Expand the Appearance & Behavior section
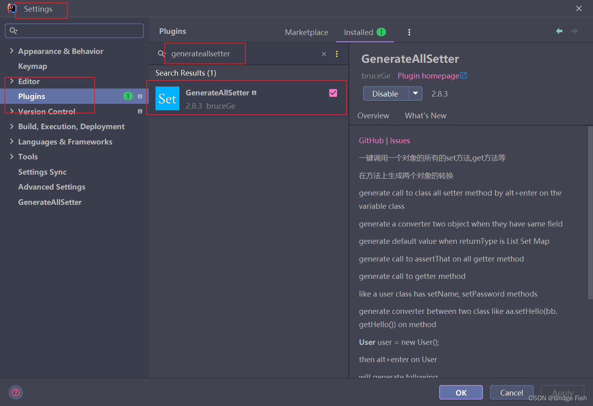Viewport: 593px width, 406px height. tap(11, 51)
